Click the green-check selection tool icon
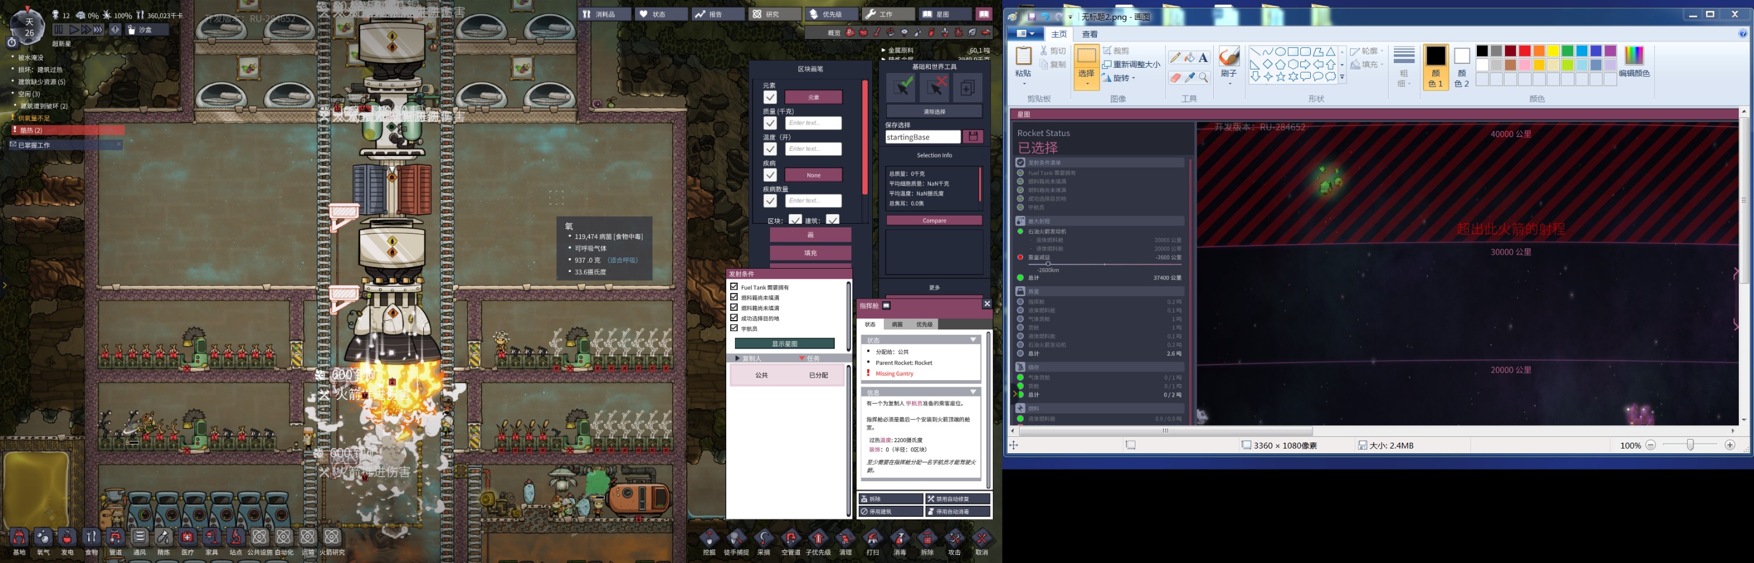The image size is (1754, 563). [902, 87]
